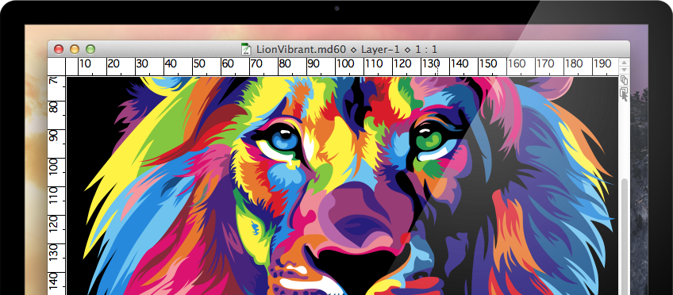
Task: Click the Layer-1 label in the title bar
Action: [x=380, y=49]
